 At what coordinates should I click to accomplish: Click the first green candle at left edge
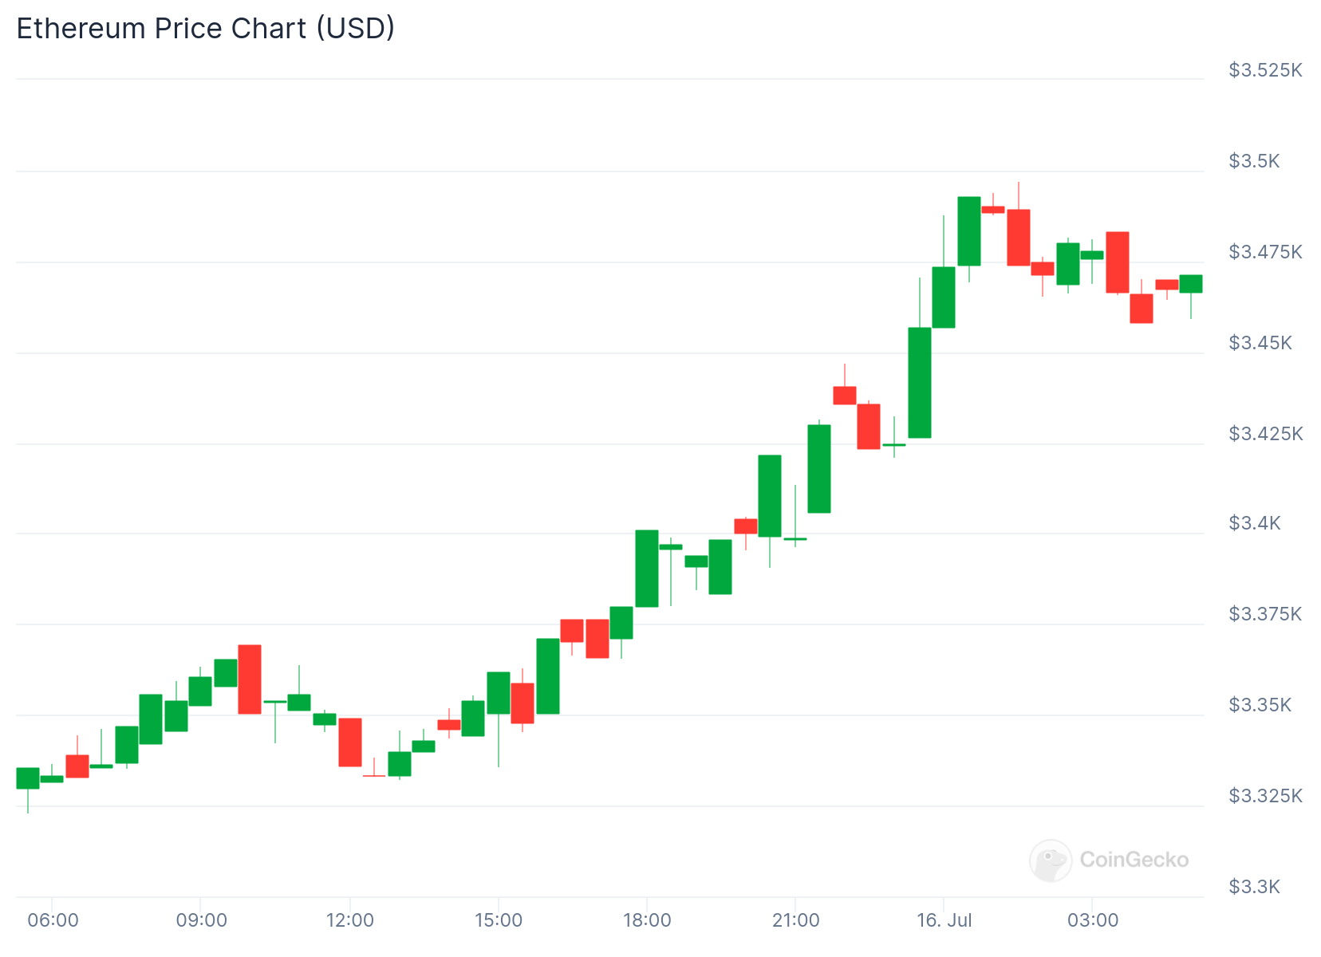(28, 778)
